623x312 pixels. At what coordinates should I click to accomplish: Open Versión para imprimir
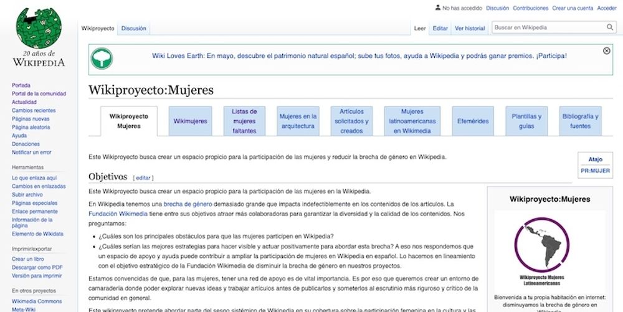[x=37, y=275]
